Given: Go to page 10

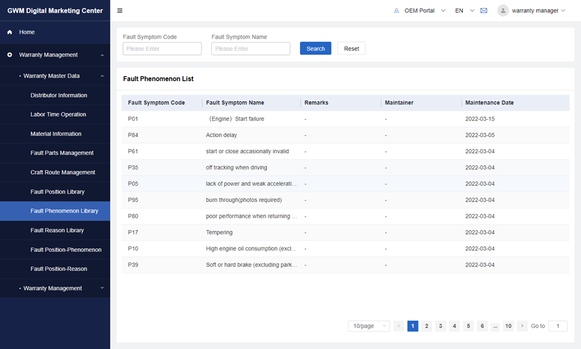Looking at the screenshot, I should pos(508,326).
